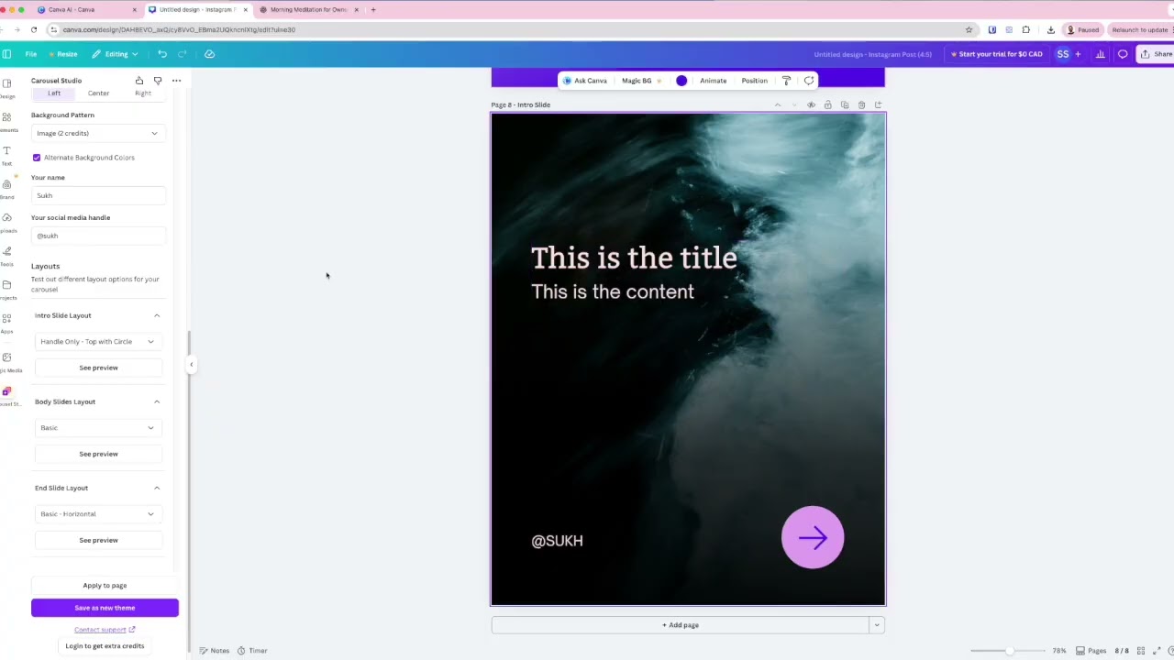1174x660 pixels.
Task: Click the Your name input field
Action: (x=98, y=195)
